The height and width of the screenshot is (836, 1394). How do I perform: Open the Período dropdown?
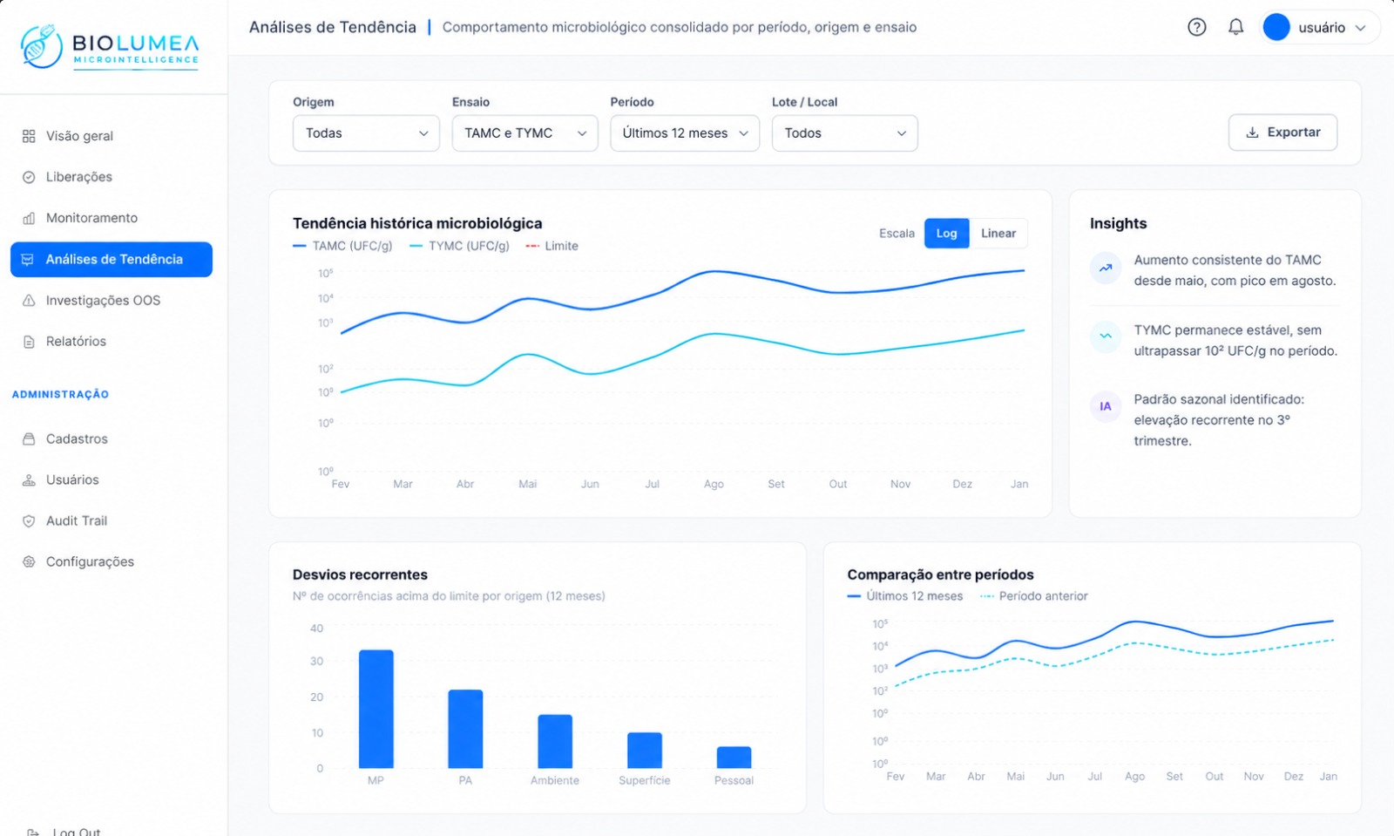pyautogui.click(x=685, y=133)
